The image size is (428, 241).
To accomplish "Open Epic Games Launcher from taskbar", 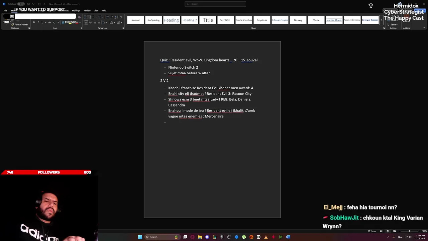I will (222, 237).
